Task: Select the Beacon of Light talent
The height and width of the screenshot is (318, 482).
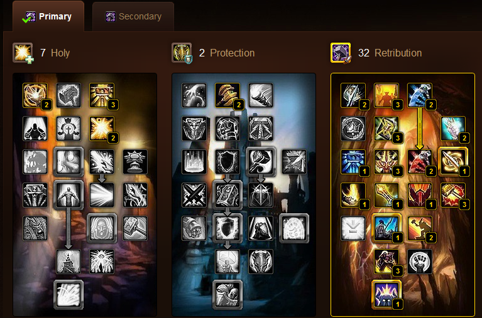Action: coord(68,262)
